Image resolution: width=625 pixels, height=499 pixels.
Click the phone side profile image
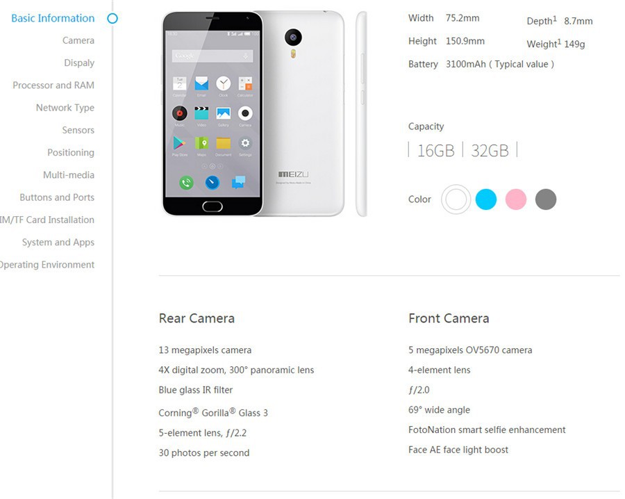[362, 114]
